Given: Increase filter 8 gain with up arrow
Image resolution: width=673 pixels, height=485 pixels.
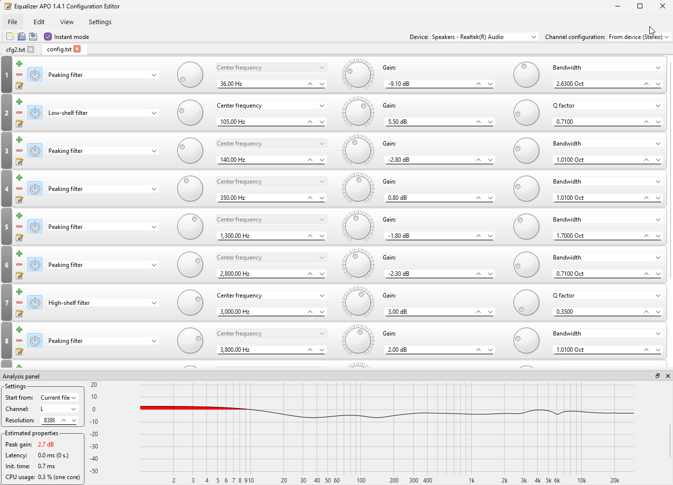Looking at the screenshot, I should pos(478,350).
